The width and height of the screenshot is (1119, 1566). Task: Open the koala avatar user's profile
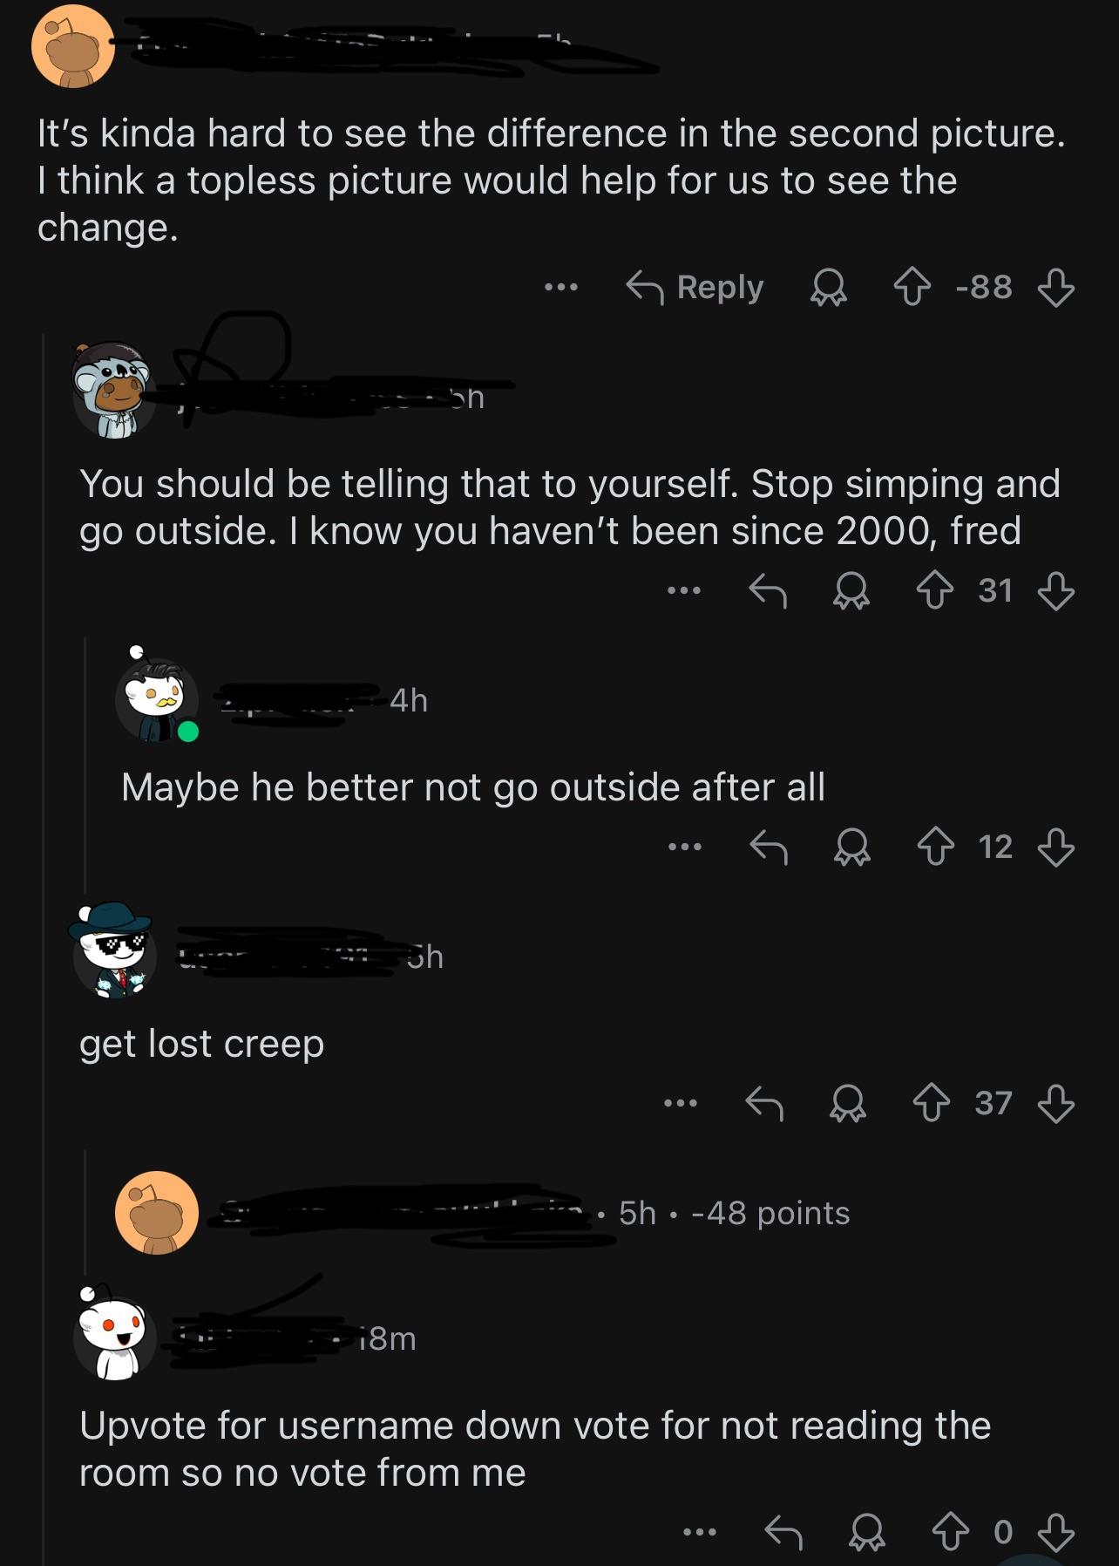(x=114, y=390)
